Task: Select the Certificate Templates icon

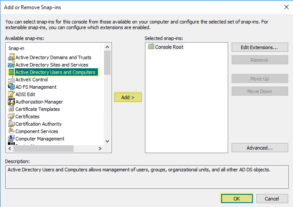Action: [x=11, y=109]
